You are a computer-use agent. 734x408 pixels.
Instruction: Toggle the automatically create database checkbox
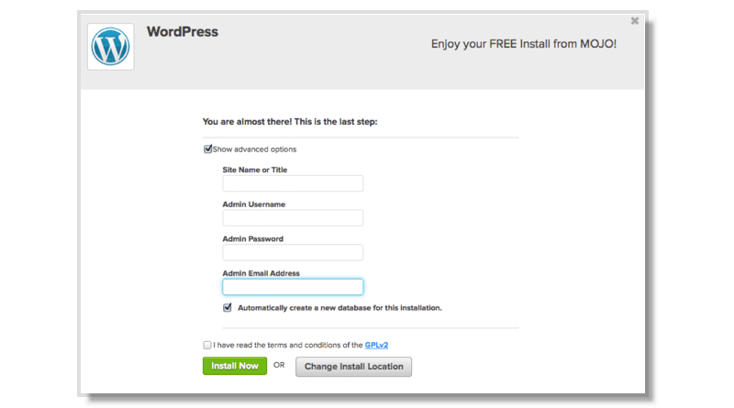click(228, 307)
